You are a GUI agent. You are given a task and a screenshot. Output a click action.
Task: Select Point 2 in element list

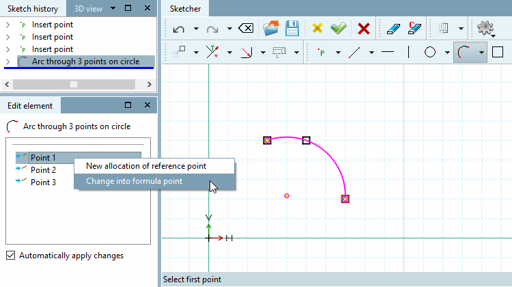pyautogui.click(x=43, y=170)
